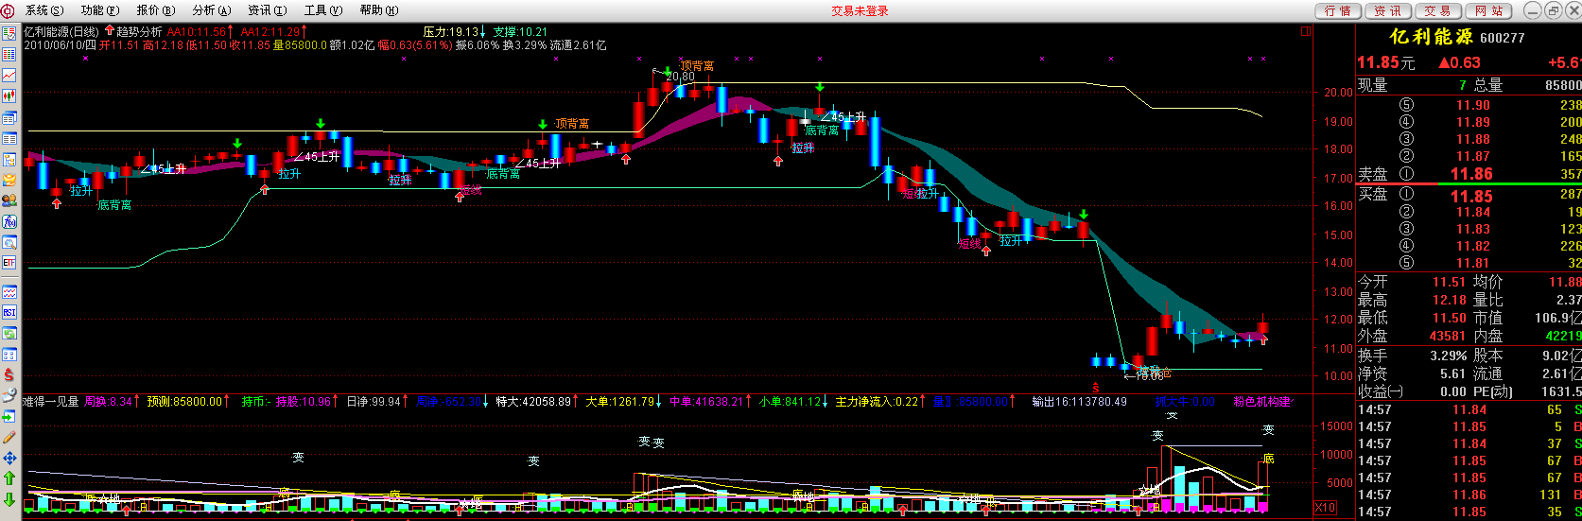
Task: Open the 帮助(H) menu
Action: click(379, 10)
